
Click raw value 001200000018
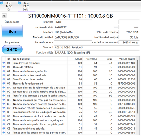tap(126, 129)
